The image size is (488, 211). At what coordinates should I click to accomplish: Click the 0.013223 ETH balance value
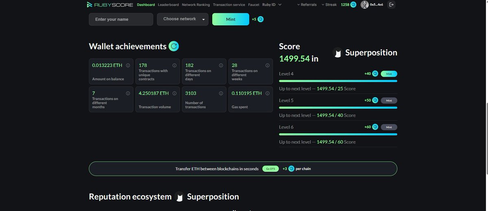coord(107,65)
